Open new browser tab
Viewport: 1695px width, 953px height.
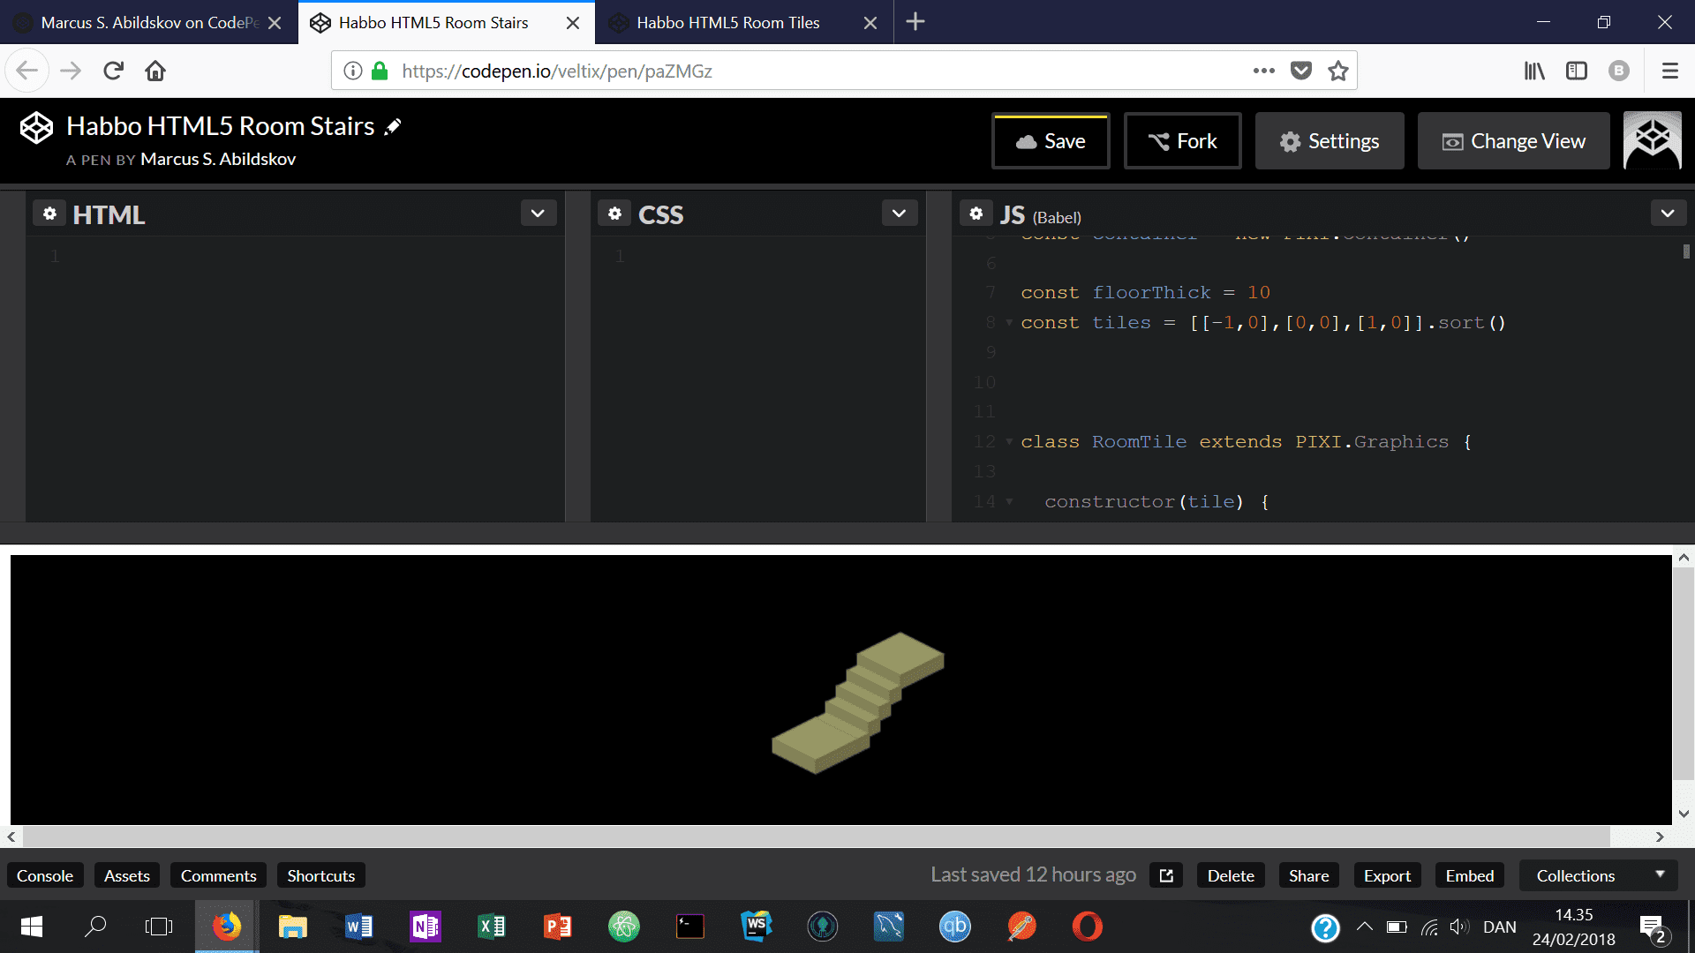tap(915, 22)
